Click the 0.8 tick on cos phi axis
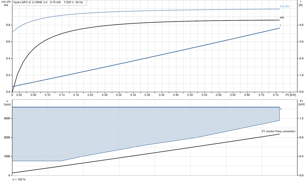 tap(8, 25)
